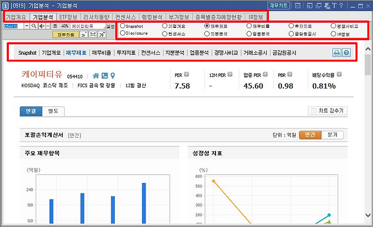The height and width of the screenshot is (227, 373).
Task: Select the 재무비율 radio button
Action: (x=249, y=26)
